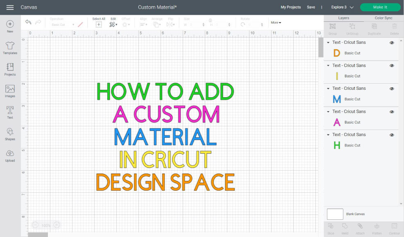Select the Blank Canvas swatch

335,214
